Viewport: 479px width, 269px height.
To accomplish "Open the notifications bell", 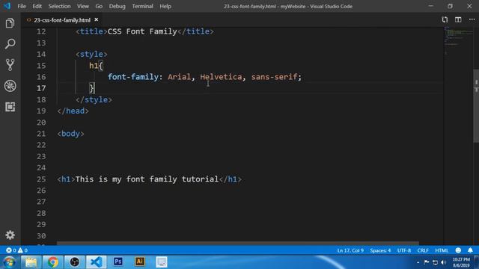I will point(471,250).
